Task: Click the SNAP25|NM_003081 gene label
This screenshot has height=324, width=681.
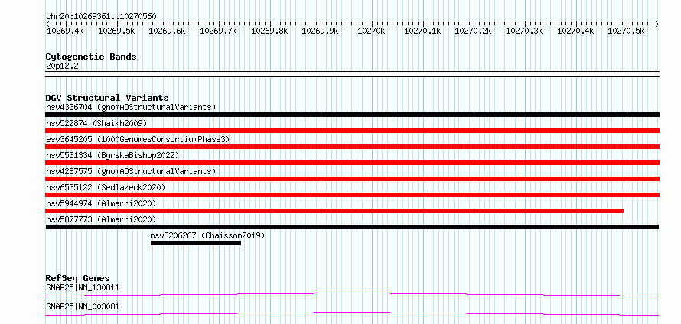Action: [x=83, y=307]
